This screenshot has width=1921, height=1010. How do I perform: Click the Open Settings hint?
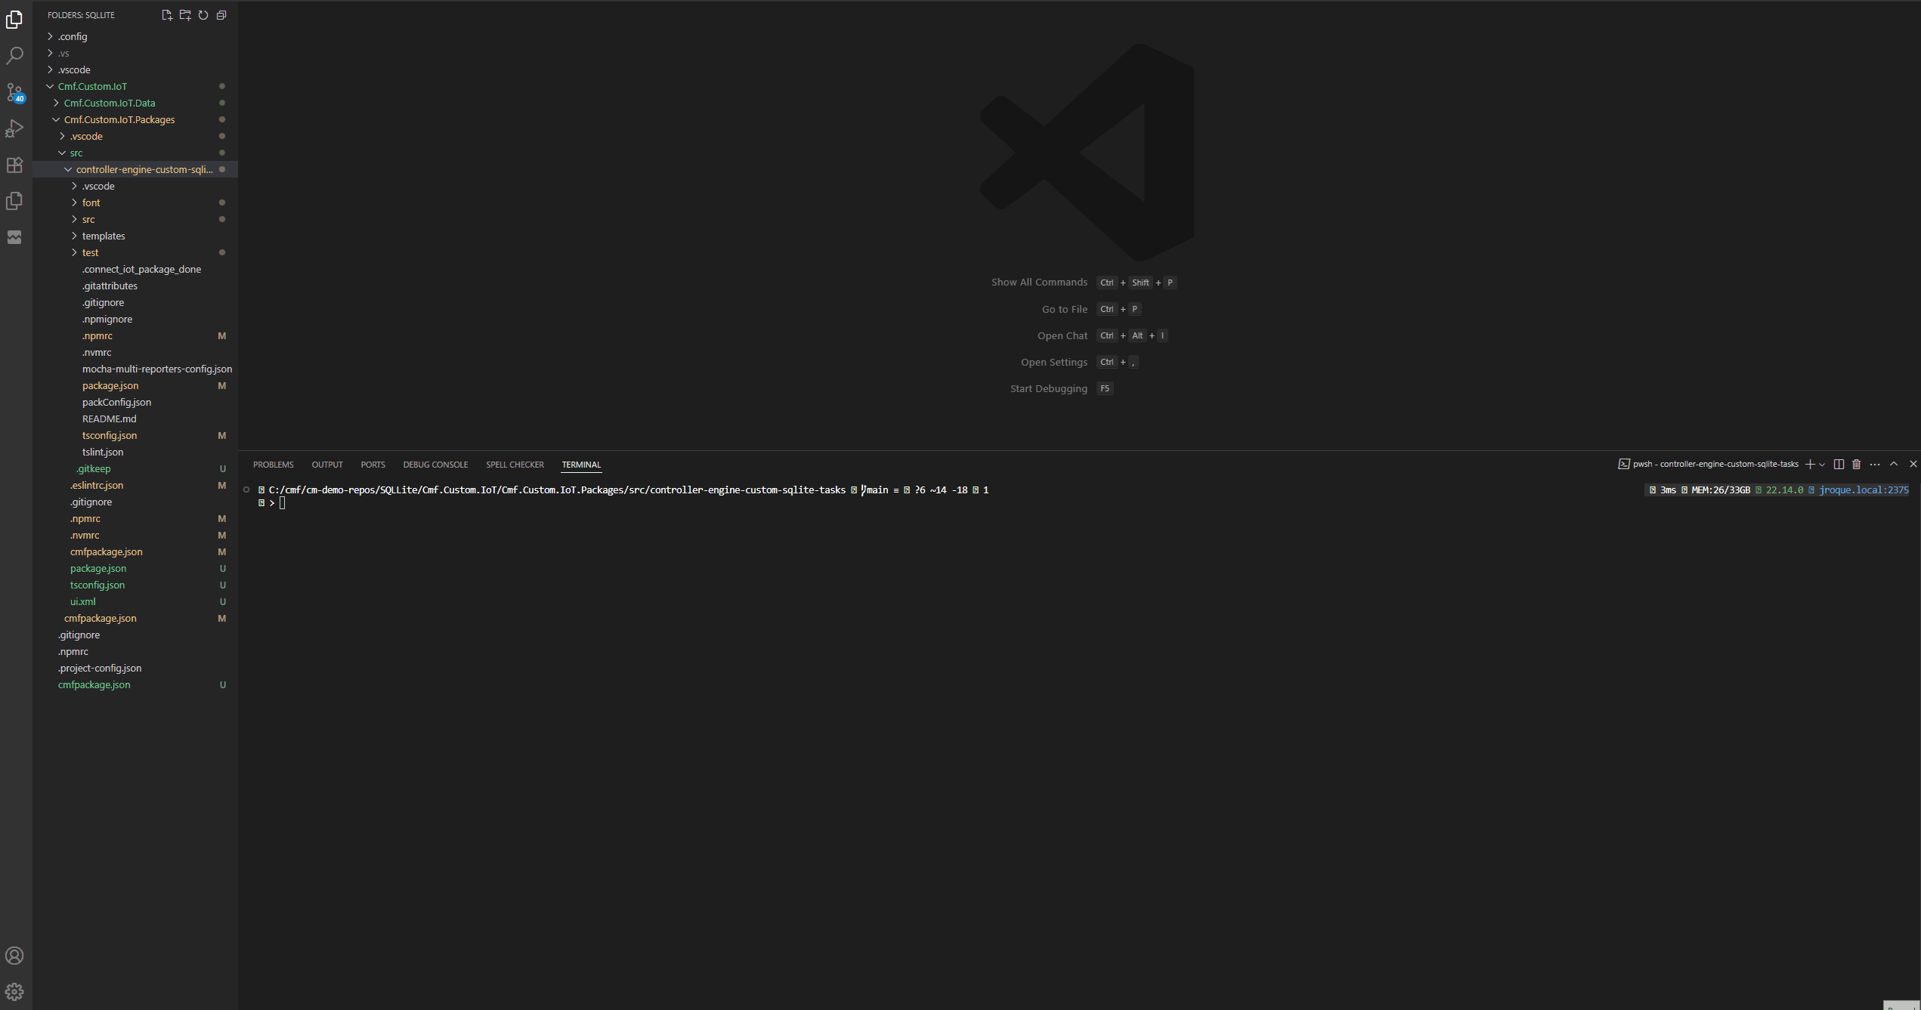pyautogui.click(x=1054, y=362)
